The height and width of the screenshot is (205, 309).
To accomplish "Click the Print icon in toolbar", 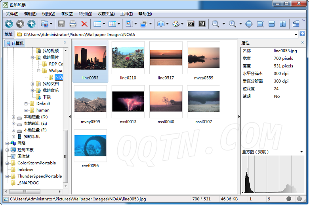I will click(72, 24).
